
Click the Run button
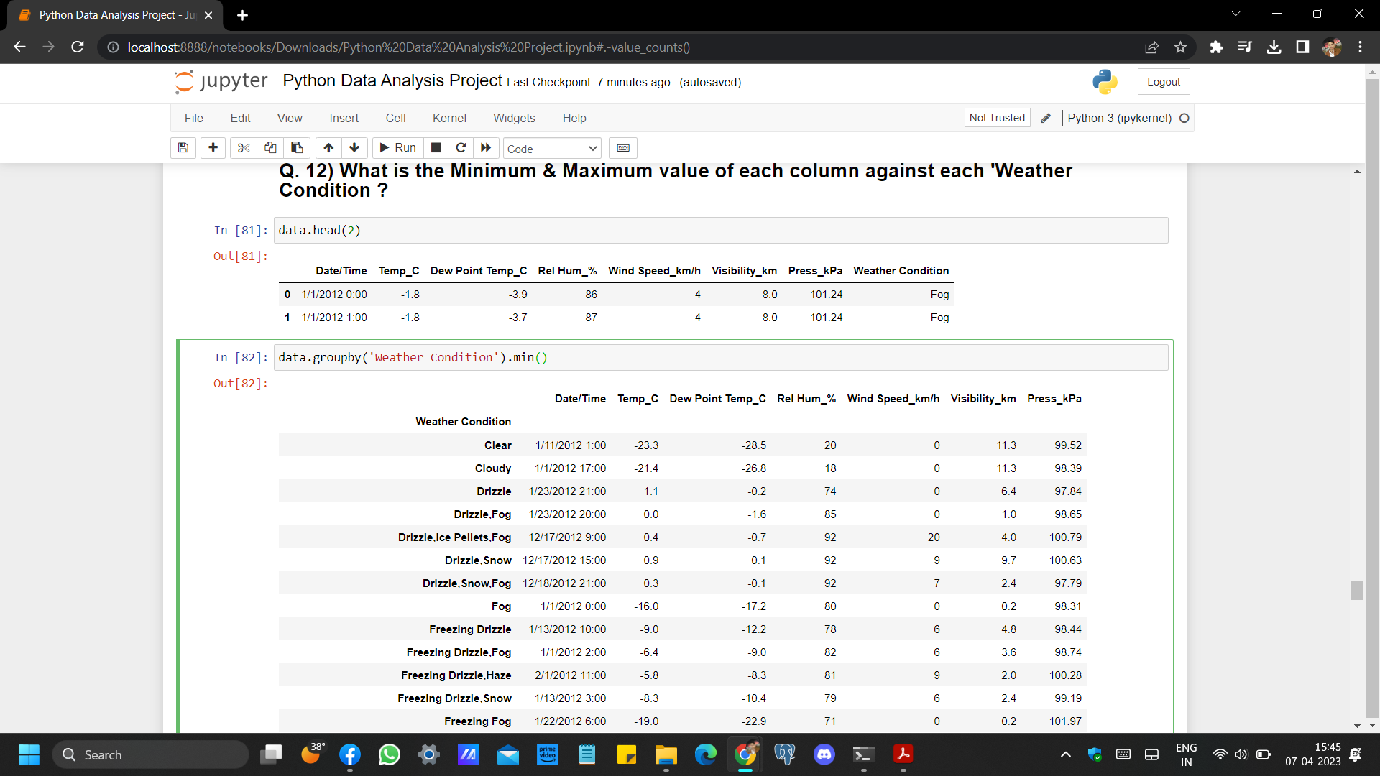397,148
